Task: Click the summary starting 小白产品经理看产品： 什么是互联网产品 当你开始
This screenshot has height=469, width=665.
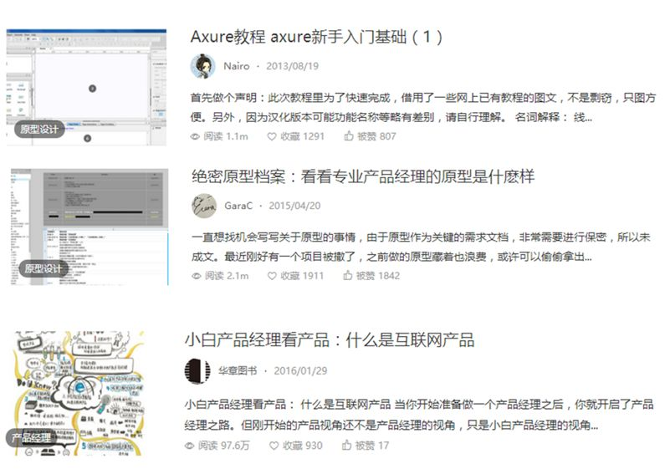Action: 419,415
